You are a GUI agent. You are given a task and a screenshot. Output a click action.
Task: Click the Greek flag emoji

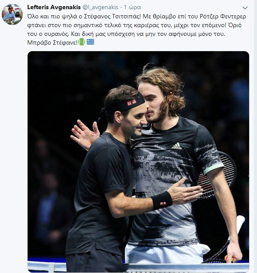(91, 42)
